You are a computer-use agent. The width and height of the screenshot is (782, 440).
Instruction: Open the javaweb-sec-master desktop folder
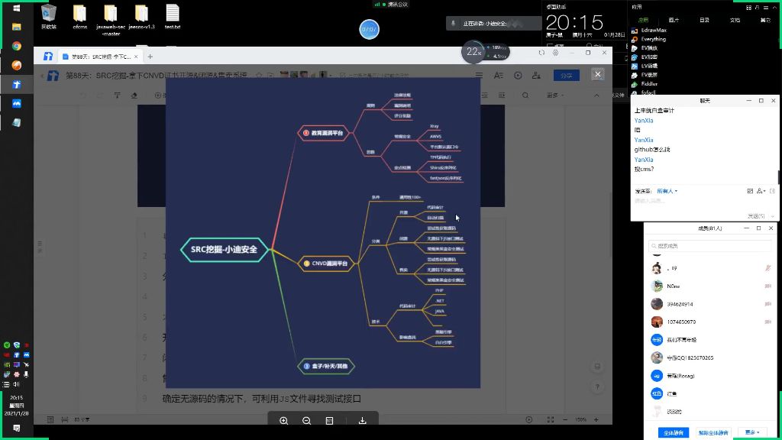click(111, 20)
